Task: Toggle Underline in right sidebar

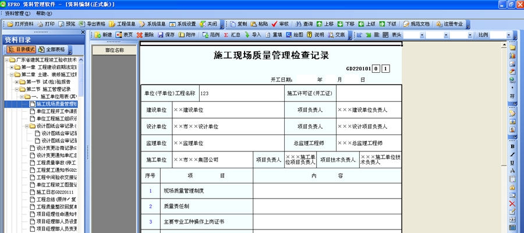Action: (x=512, y=163)
